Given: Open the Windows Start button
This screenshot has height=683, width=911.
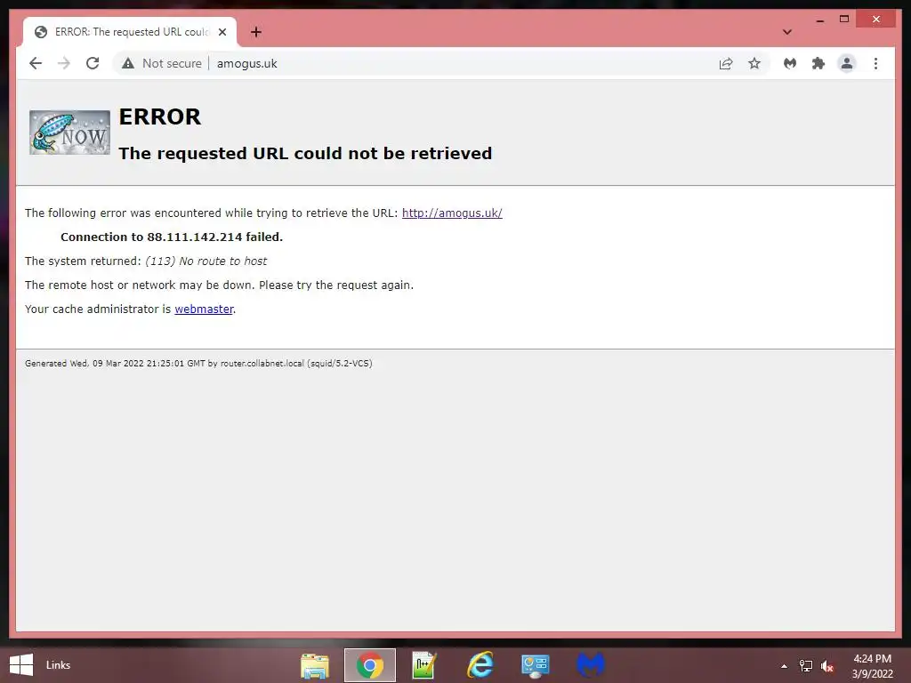Looking at the screenshot, I should 21,665.
